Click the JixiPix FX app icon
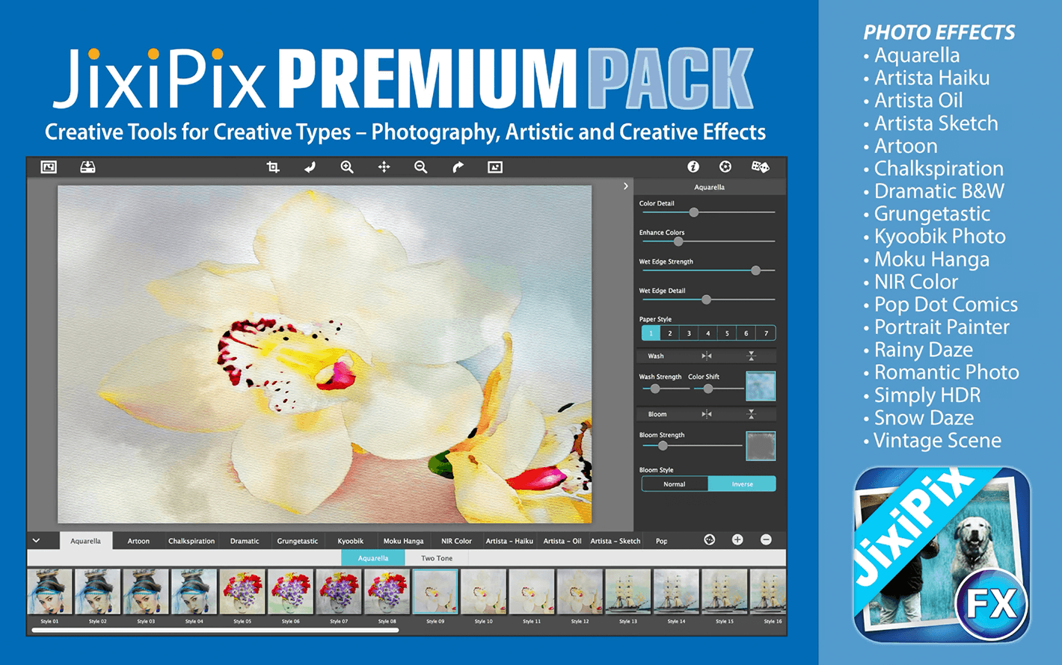 point(942,555)
